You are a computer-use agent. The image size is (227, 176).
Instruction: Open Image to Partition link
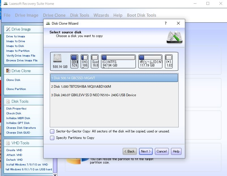coord(18,51)
